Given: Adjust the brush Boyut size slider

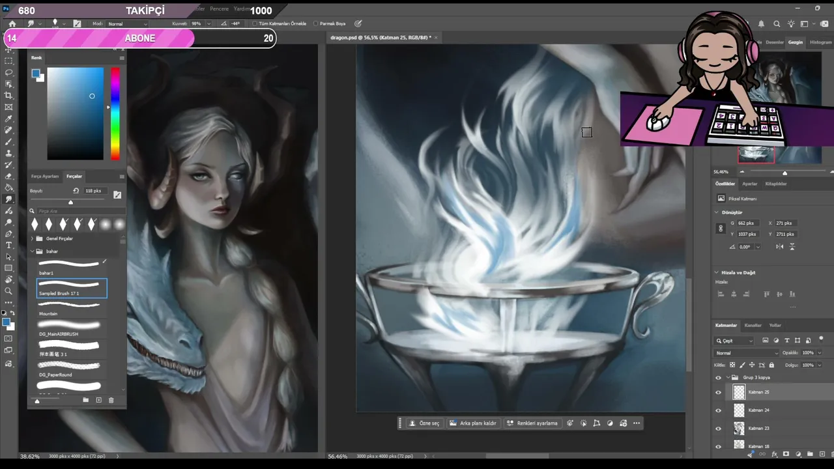Looking at the screenshot, I should 70,202.
